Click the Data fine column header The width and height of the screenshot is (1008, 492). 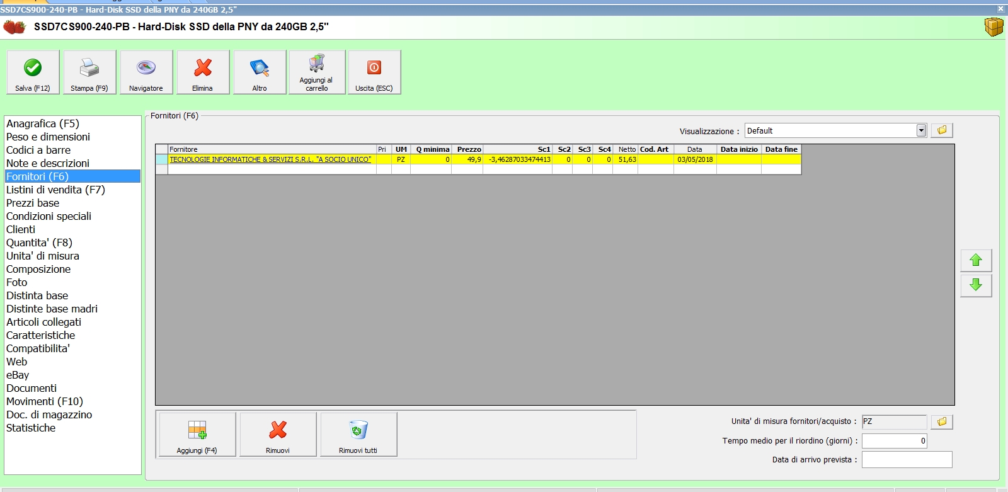point(781,149)
